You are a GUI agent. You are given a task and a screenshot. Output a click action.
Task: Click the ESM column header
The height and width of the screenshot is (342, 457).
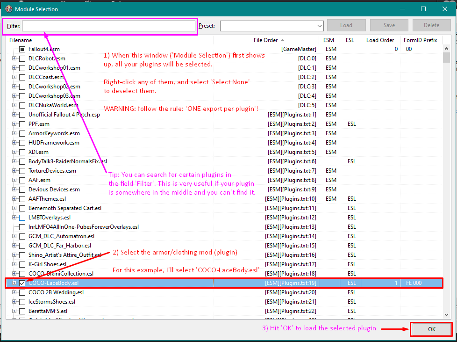pyautogui.click(x=329, y=40)
